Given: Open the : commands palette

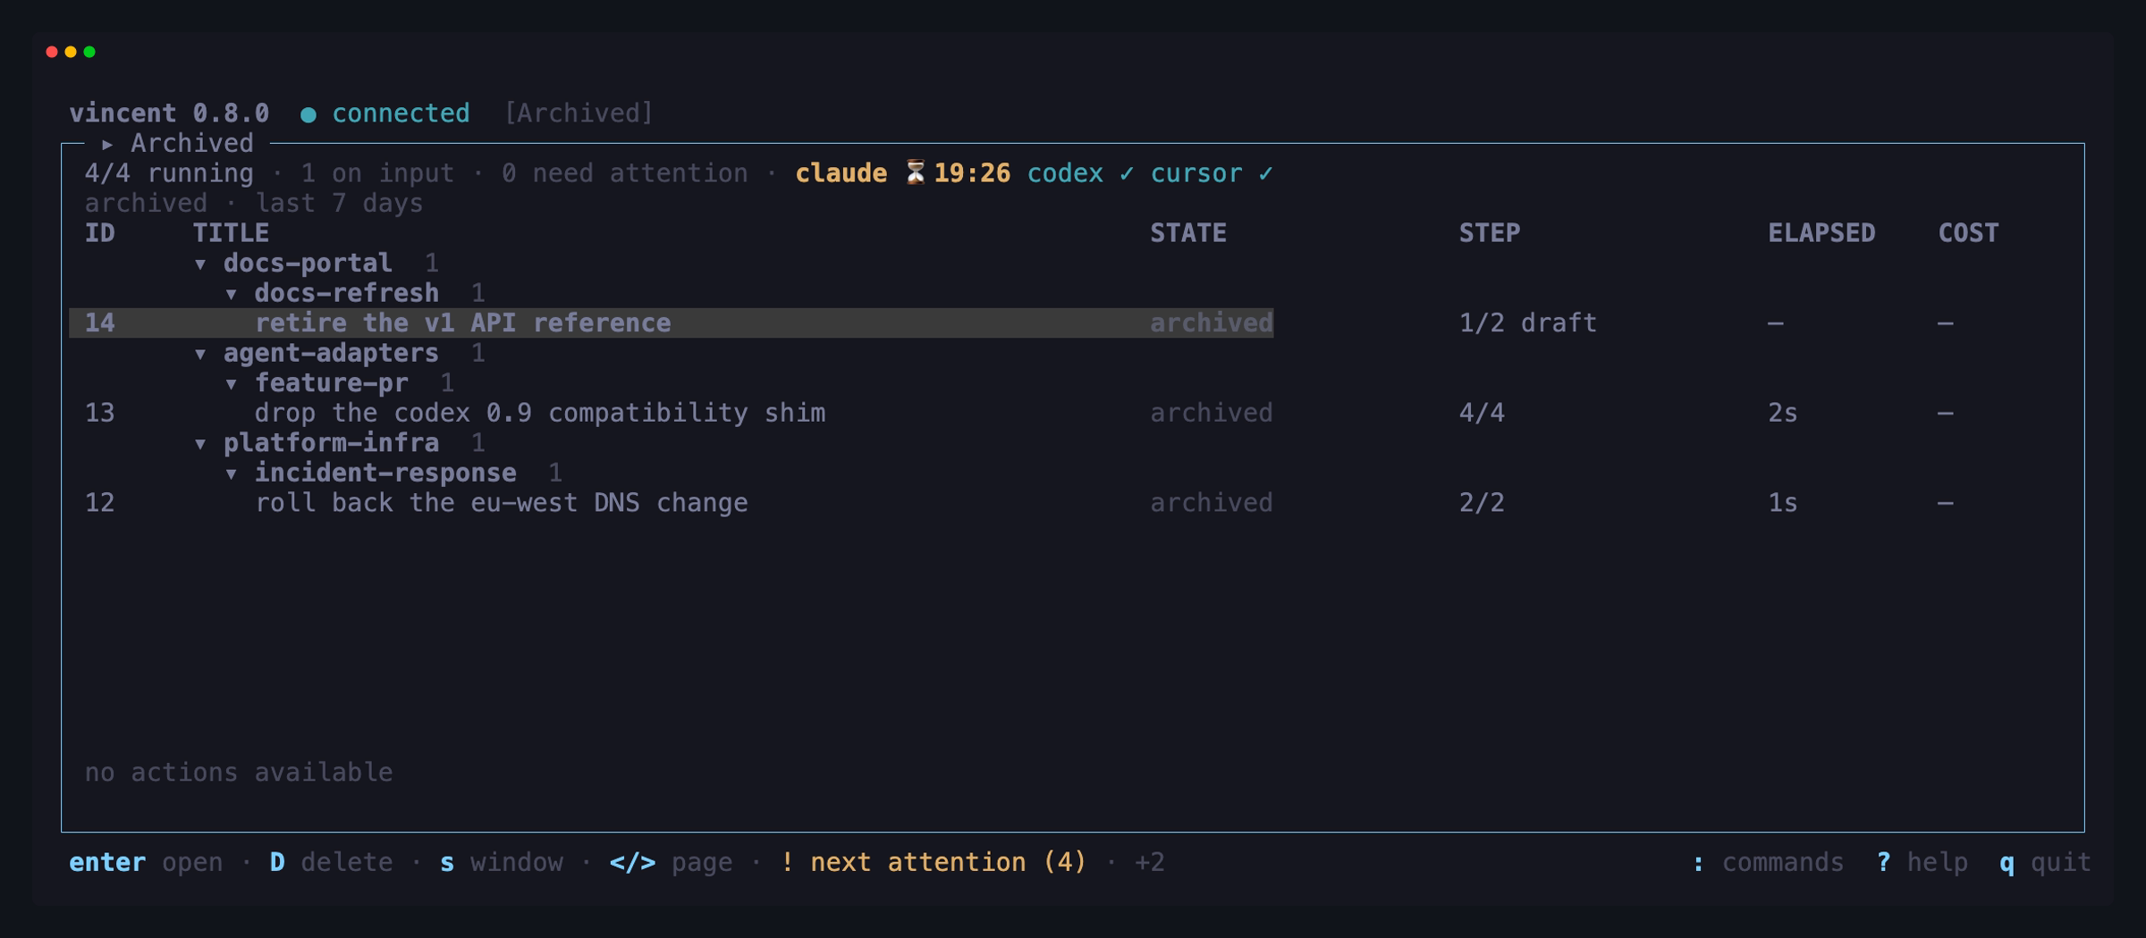Looking at the screenshot, I should [x=1768, y=863].
